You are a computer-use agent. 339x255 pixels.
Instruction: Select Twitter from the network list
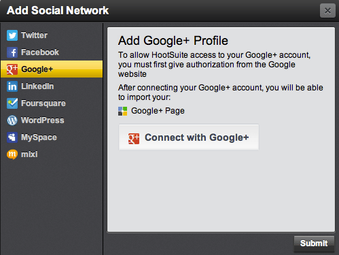tap(52, 35)
